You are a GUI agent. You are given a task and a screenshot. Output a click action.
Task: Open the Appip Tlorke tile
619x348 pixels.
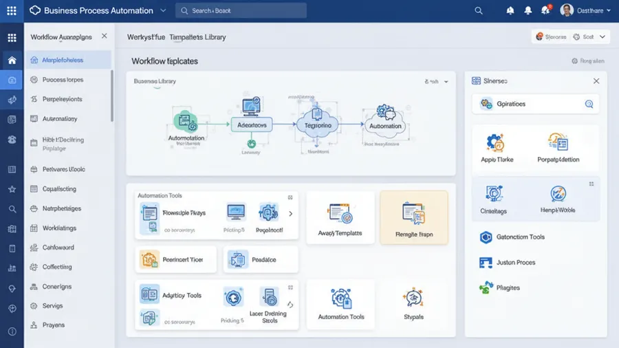497,149
